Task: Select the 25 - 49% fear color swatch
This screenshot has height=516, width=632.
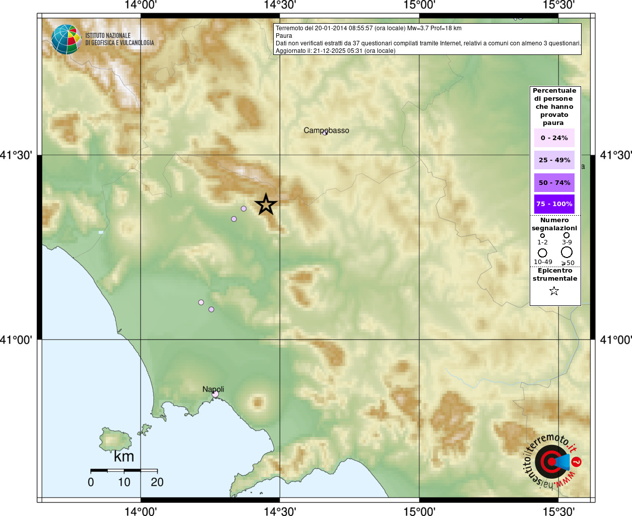Action: point(554,160)
